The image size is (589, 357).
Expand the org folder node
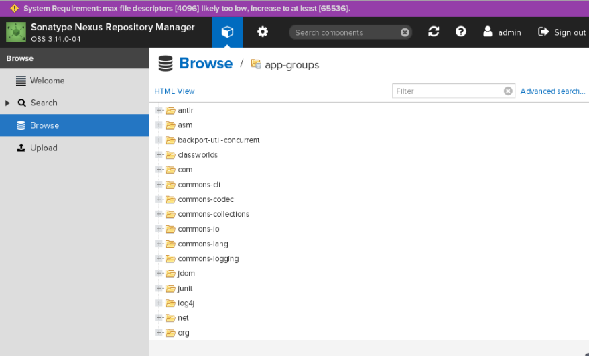click(x=159, y=333)
